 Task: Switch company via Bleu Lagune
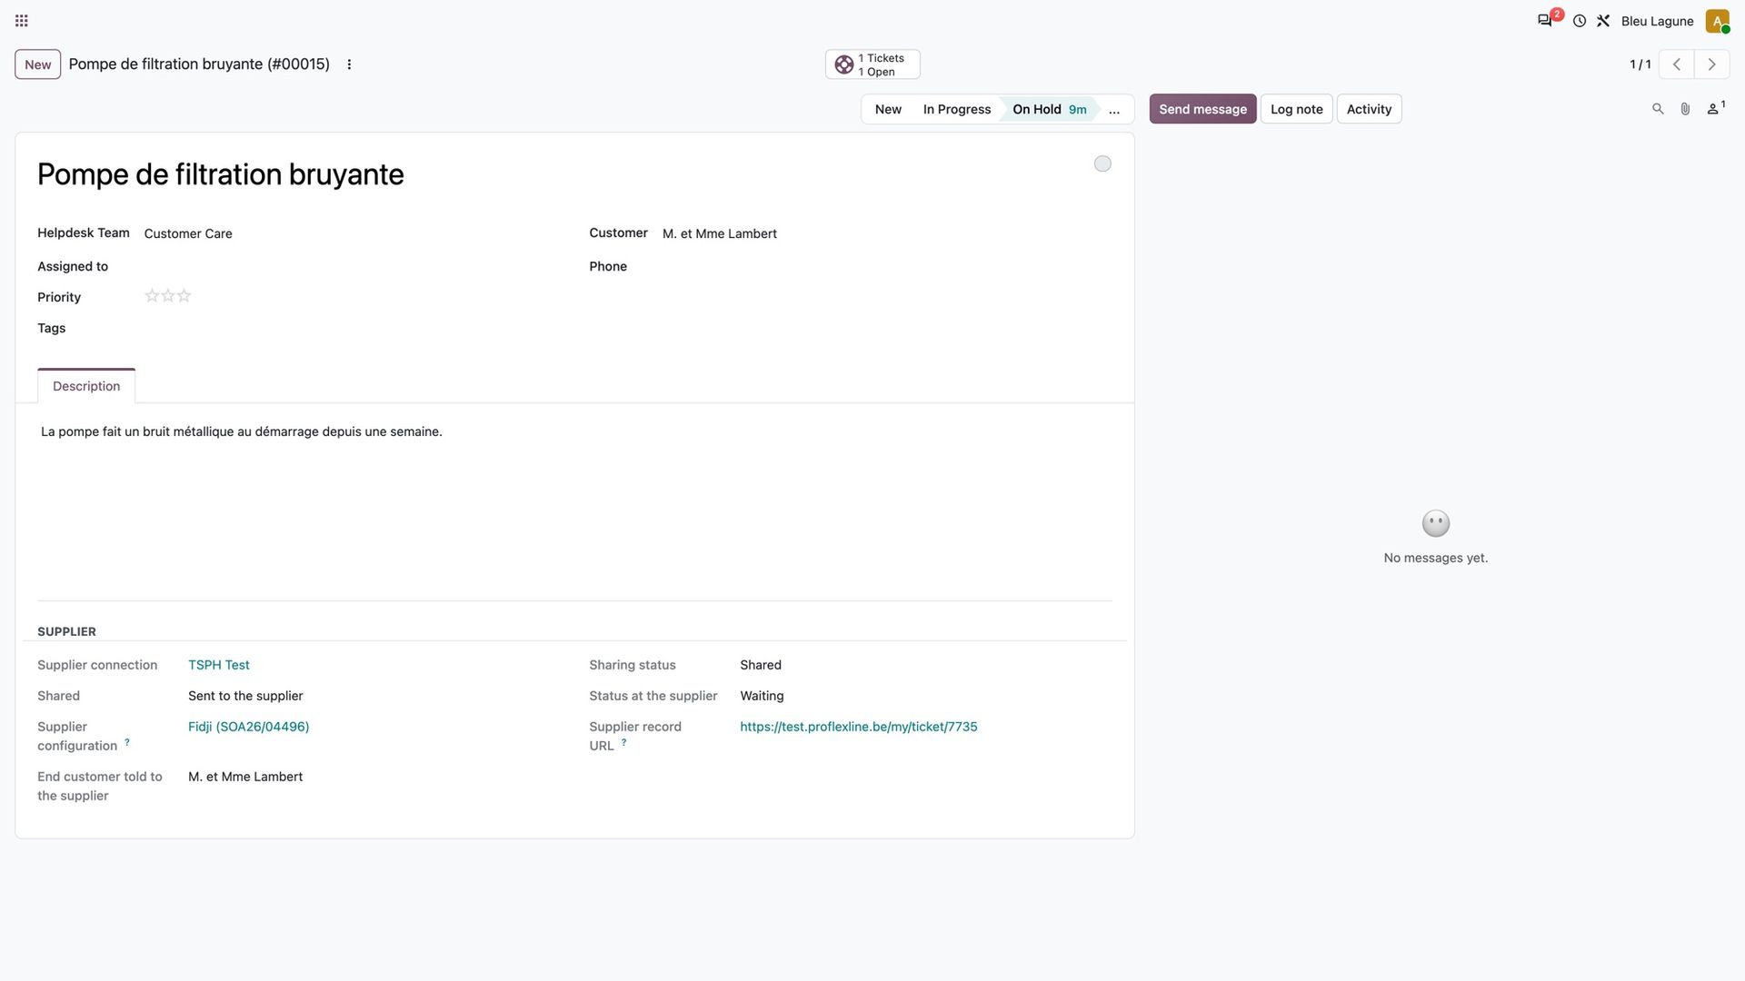click(x=1657, y=21)
